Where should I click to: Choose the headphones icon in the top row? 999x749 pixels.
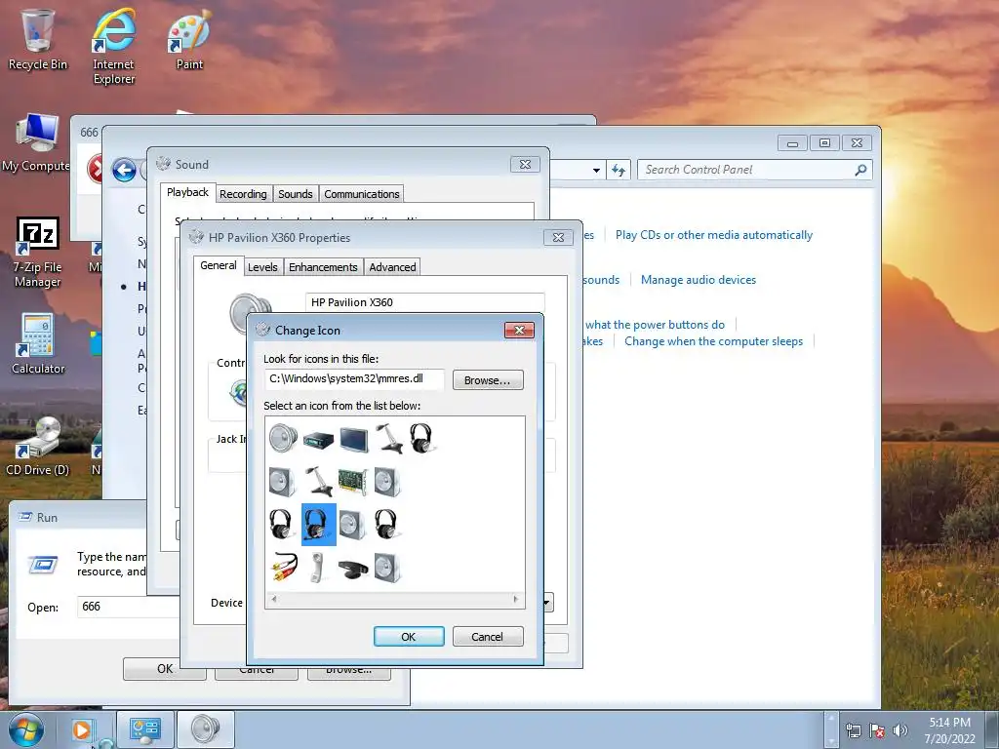tap(421, 438)
